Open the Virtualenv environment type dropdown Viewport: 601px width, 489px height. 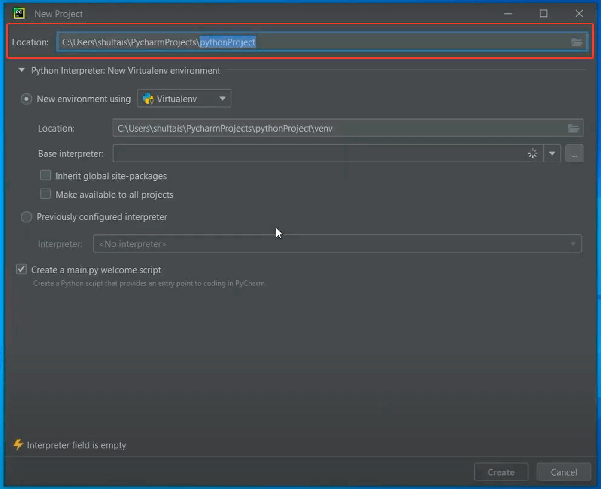222,98
